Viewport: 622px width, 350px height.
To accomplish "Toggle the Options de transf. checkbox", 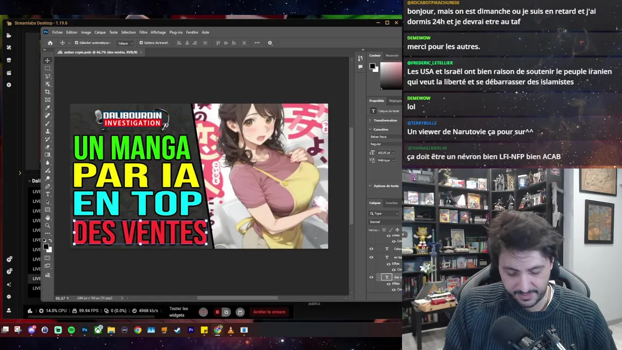I will [x=141, y=43].
